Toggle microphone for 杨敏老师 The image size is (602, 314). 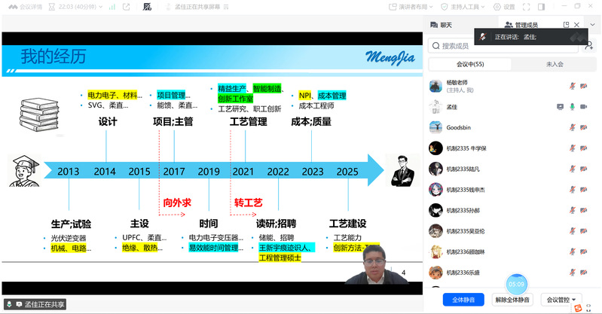point(573,86)
